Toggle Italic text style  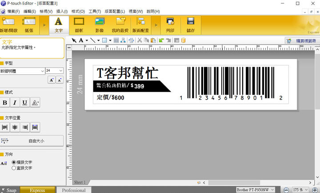(x=15, y=103)
